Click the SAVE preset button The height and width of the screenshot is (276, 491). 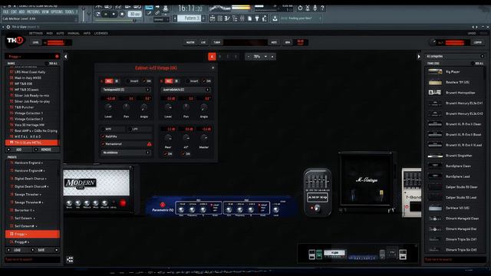click(41, 250)
